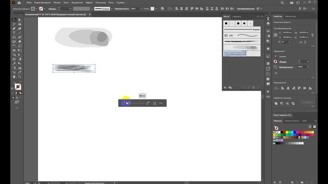Expand the opacity arrow in Properties panel

[309, 67]
